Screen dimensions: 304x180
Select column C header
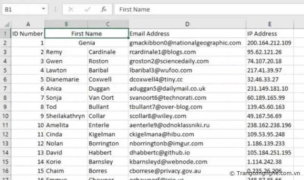point(108,24)
